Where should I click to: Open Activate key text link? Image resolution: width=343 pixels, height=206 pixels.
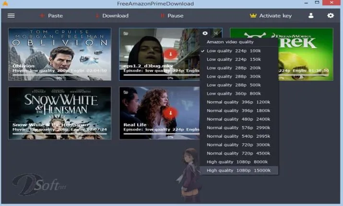point(275,16)
